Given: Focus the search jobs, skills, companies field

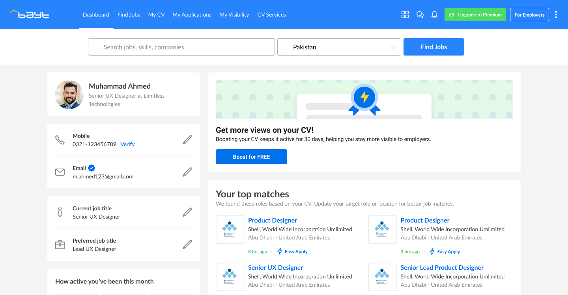Looking at the screenshot, I should pyautogui.click(x=181, y=47).
